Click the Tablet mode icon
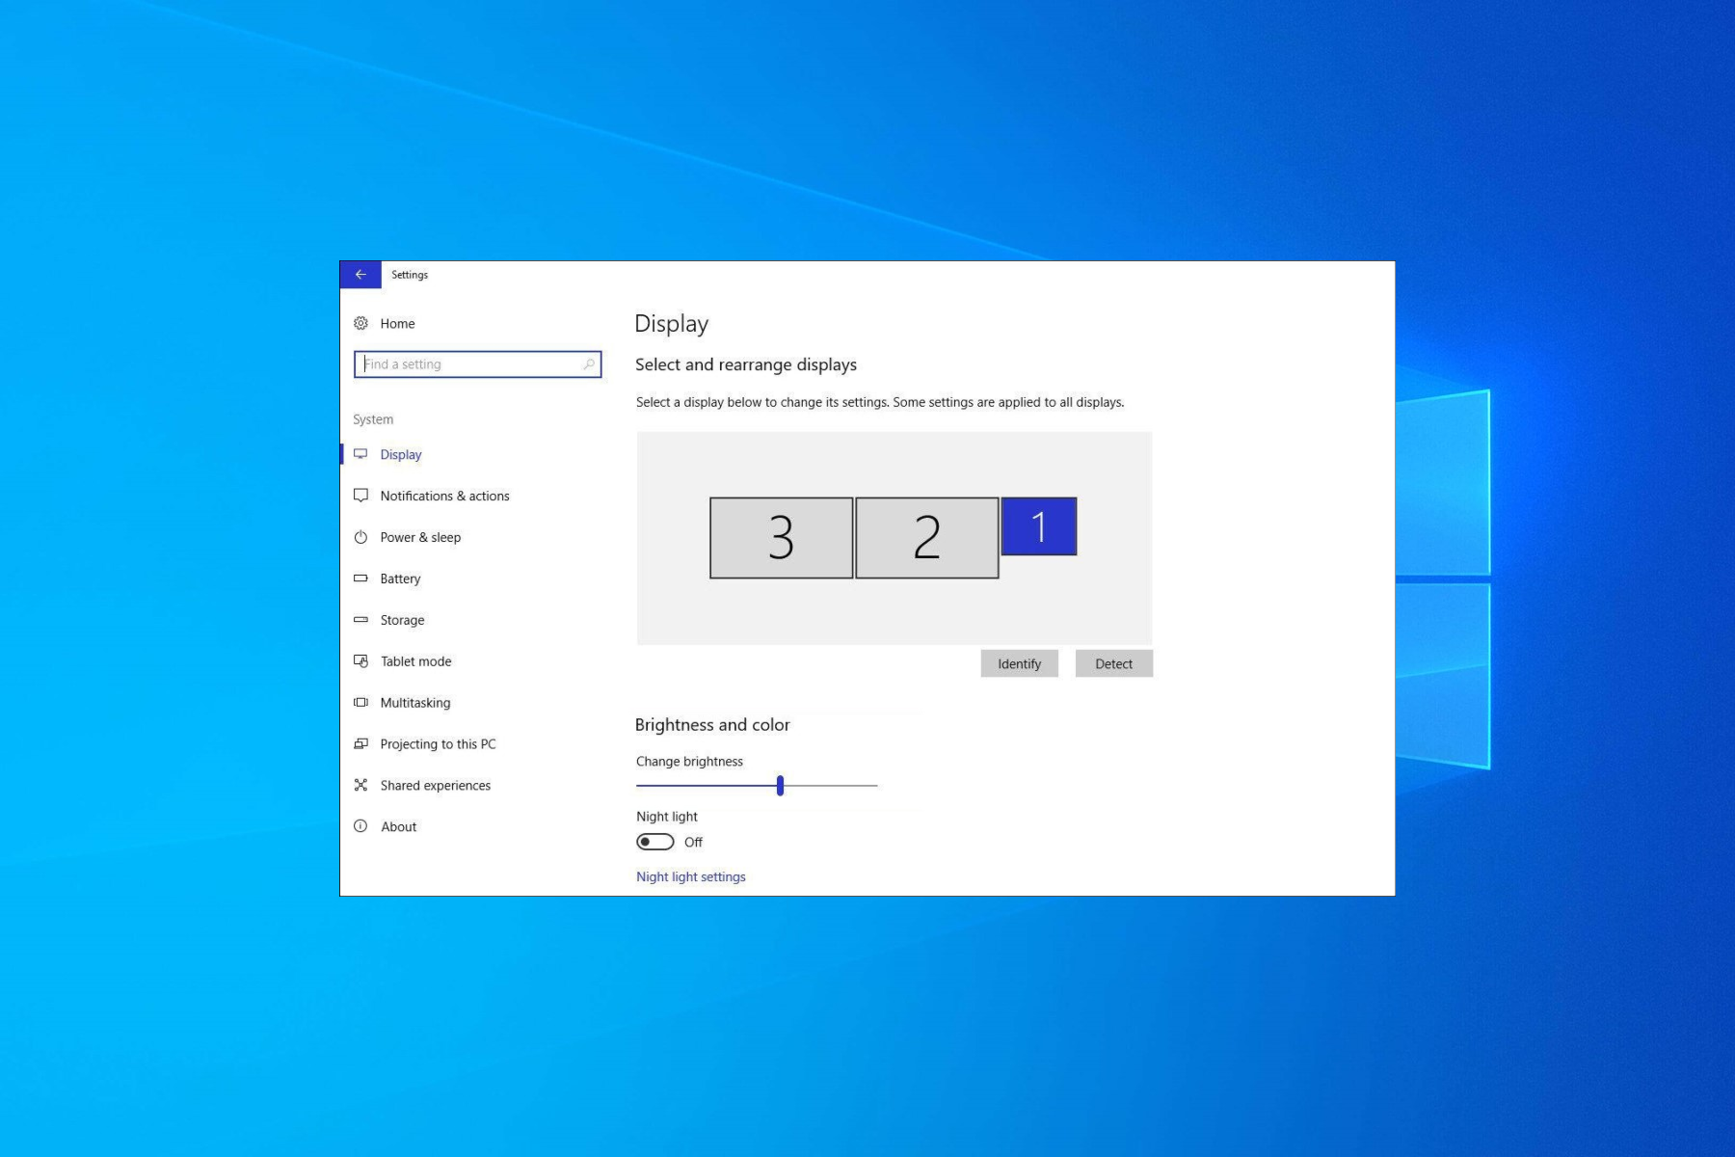 click(x=360, y=661)
